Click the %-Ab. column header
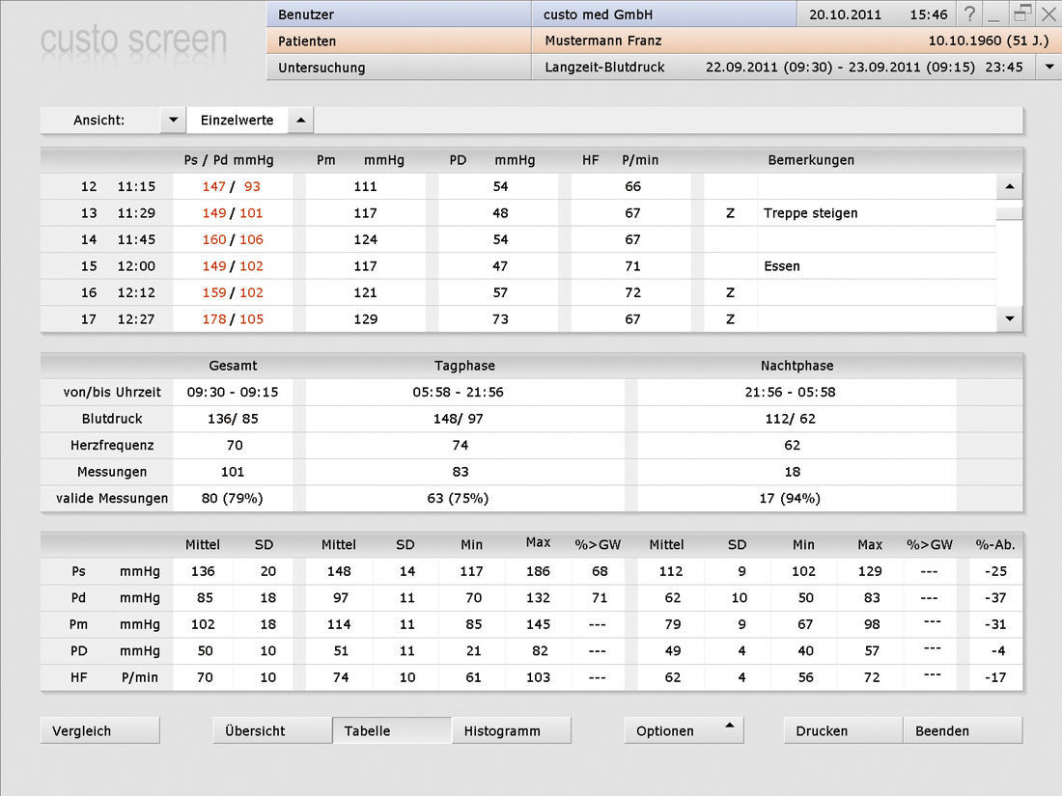Viewport: 1062px width, 796px height. (x=995, y=544)
